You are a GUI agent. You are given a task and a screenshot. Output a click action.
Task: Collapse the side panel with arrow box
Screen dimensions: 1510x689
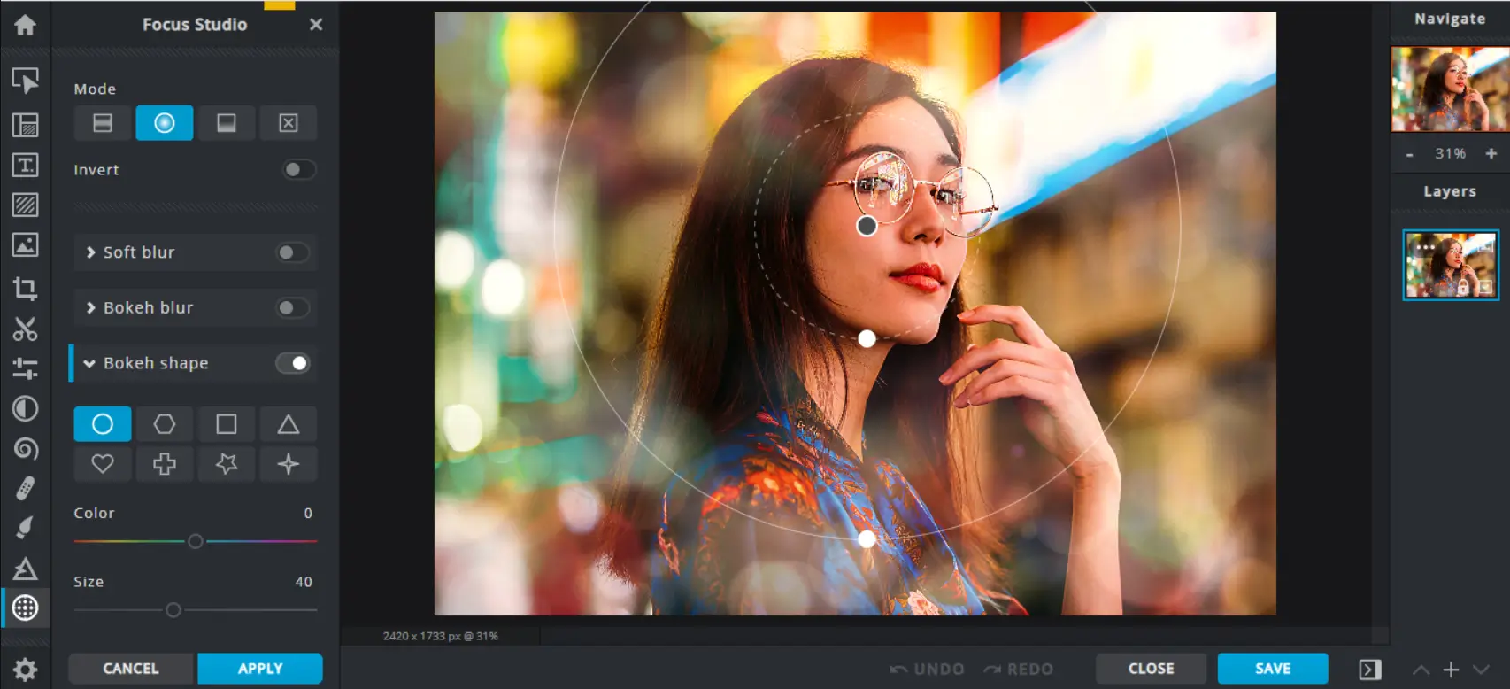pos(1370,670)
